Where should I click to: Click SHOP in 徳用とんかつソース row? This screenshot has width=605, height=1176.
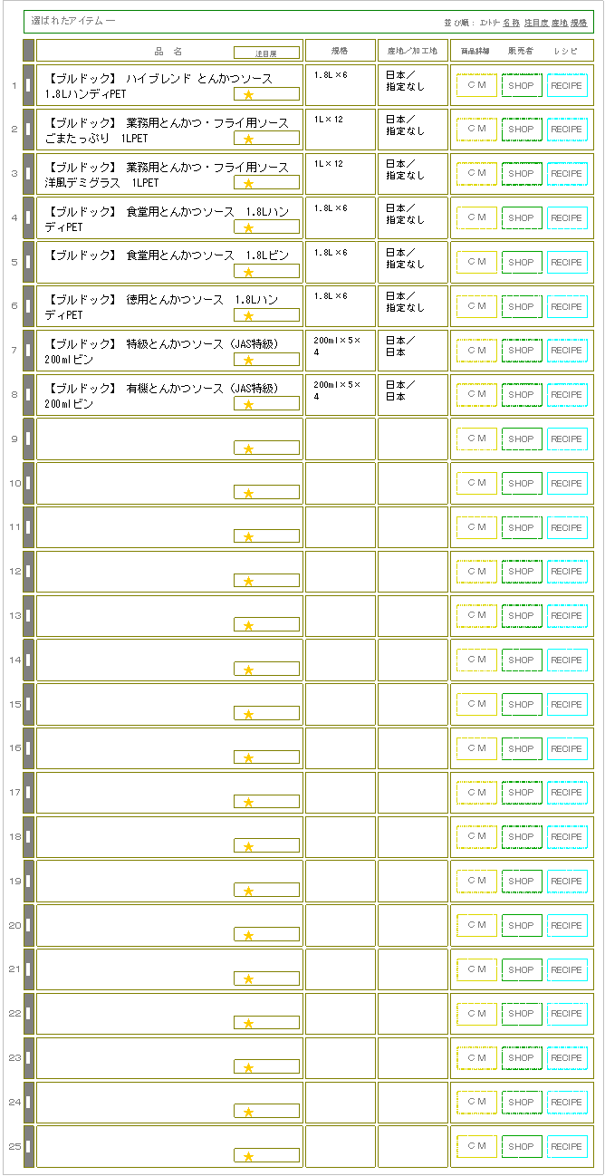click(x=522, y=306)
